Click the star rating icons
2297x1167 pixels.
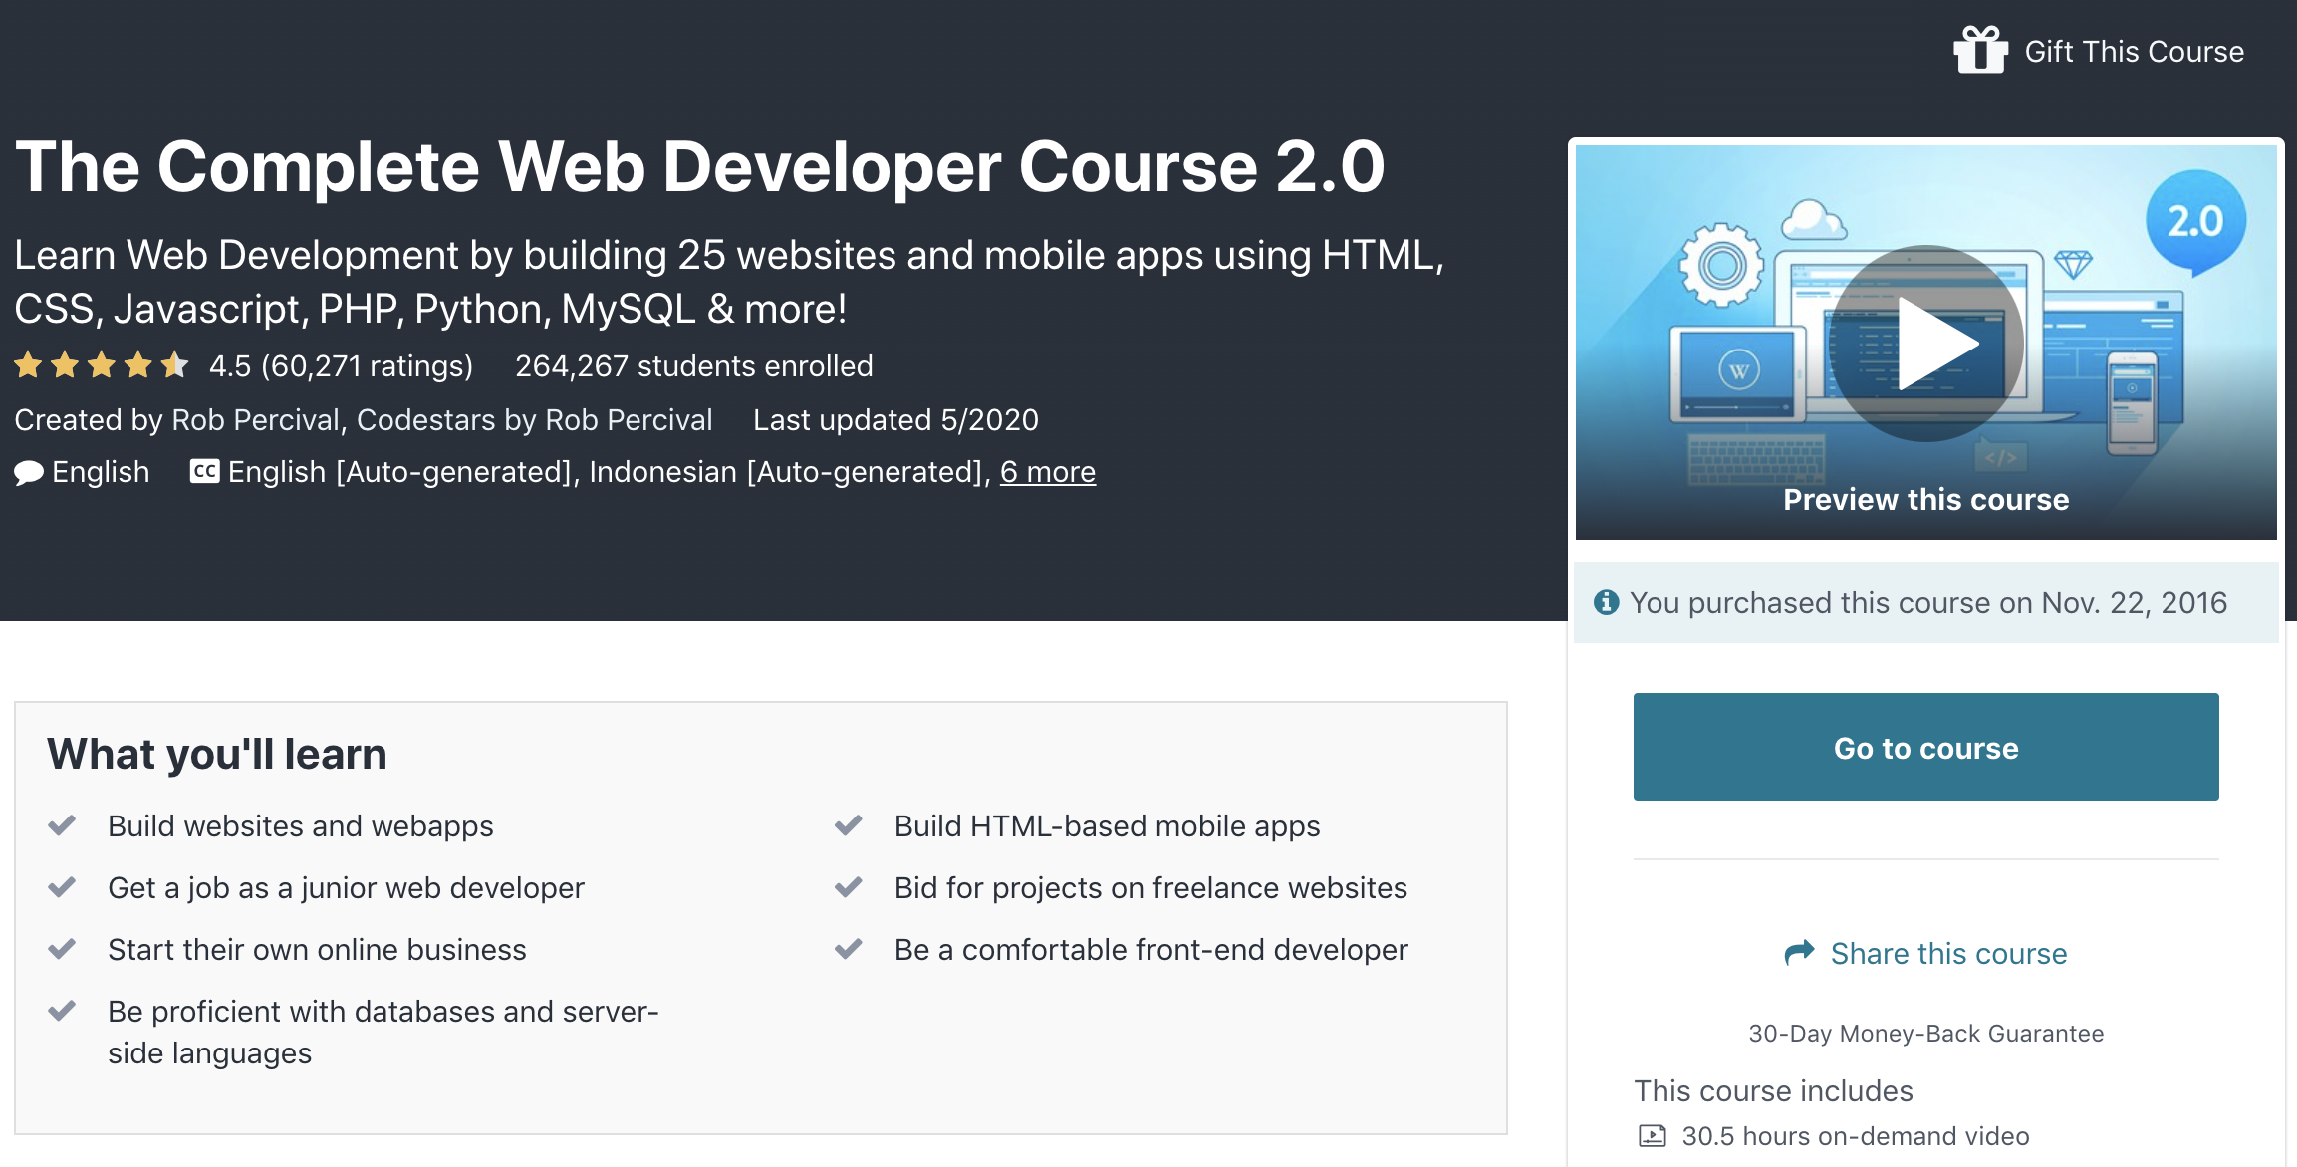tap(101, 366)
